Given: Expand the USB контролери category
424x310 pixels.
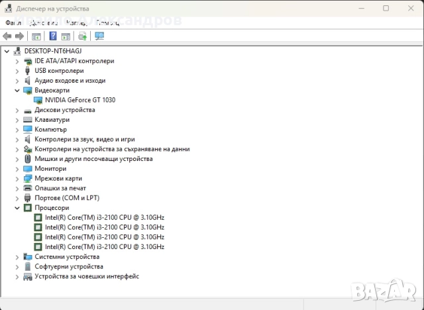Looking at the screenshot, I should (17, 71).
